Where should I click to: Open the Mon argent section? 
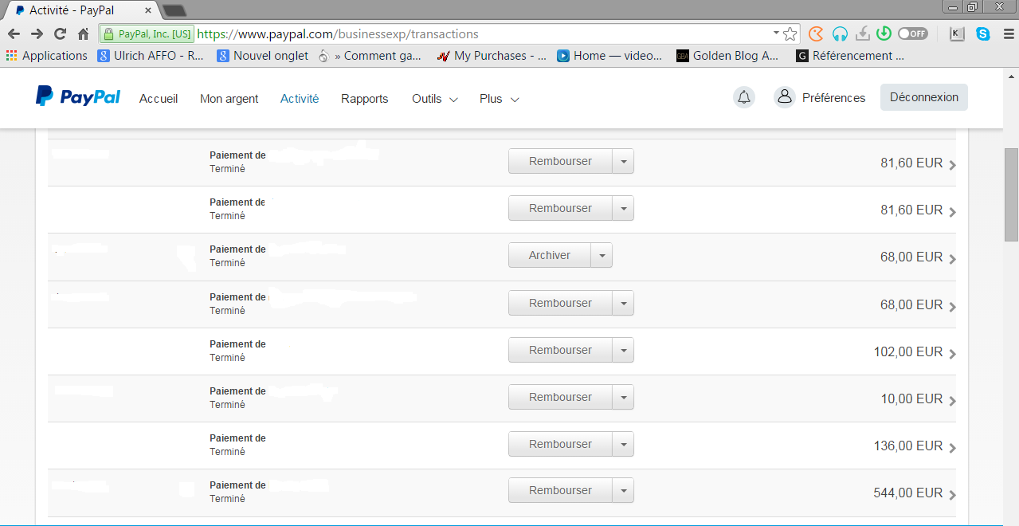[229, 99]
